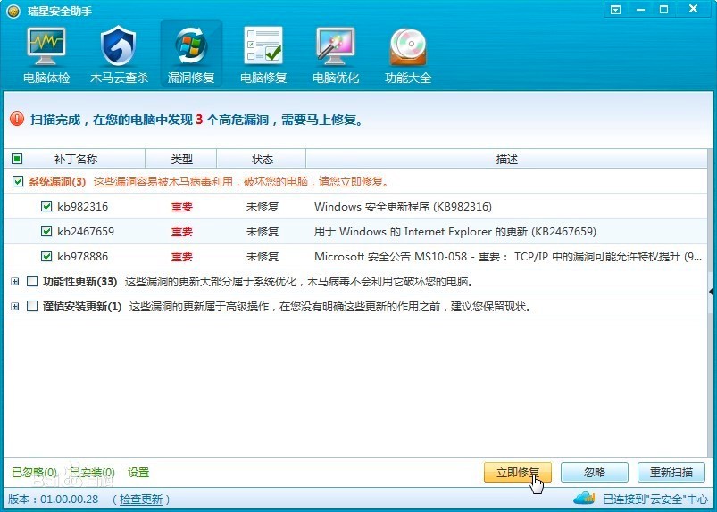Screen dimensions: 717x512
Task: Sort by the 描述 column header
Action: coord(506,159)
